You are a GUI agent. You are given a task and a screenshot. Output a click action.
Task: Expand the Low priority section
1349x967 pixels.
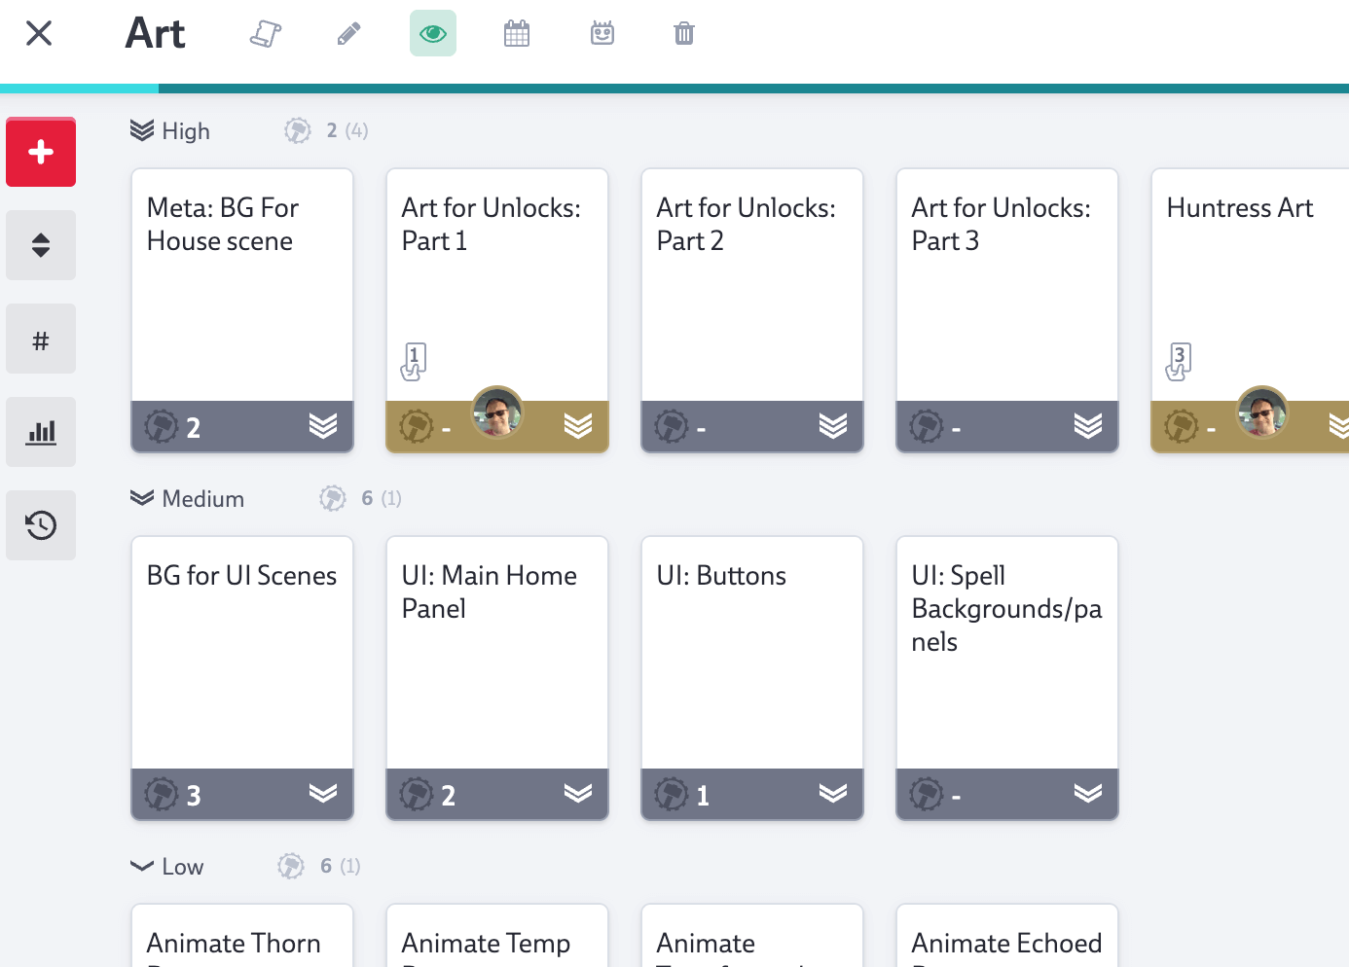(x=140, y=865)
